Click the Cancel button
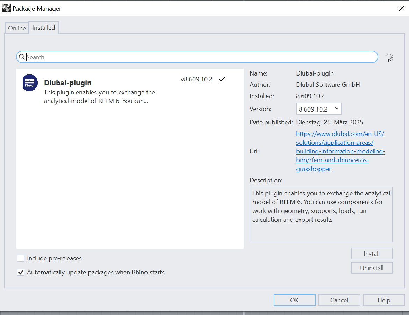 (x=339, y=300)
